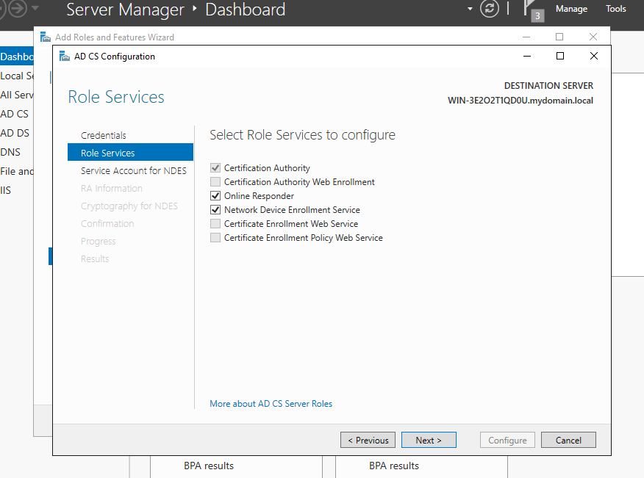Open the Tools menu
Screen dimensions: 644x478
[615, 9]
